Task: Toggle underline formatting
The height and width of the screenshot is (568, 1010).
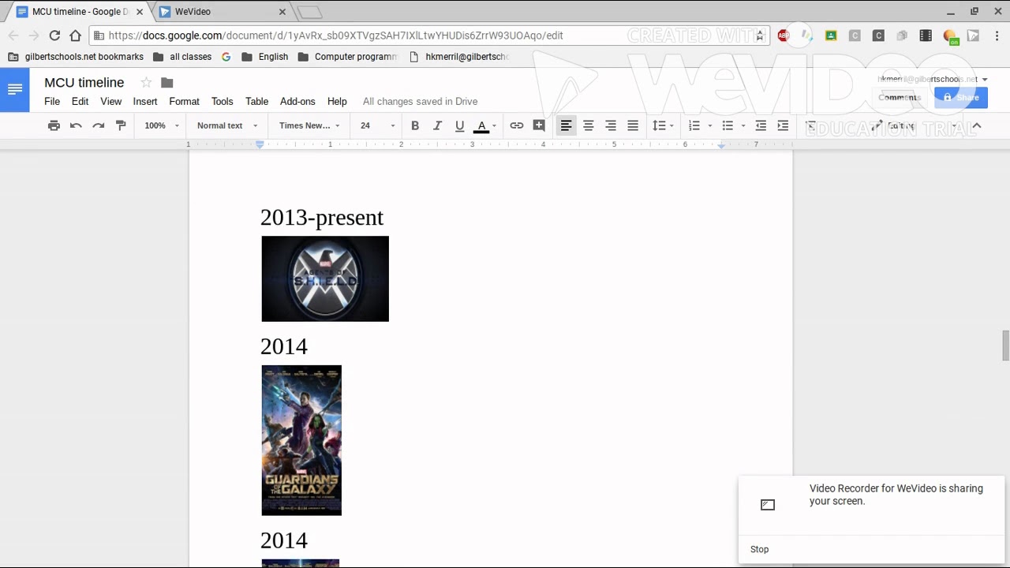Action: tap(459, 125)
